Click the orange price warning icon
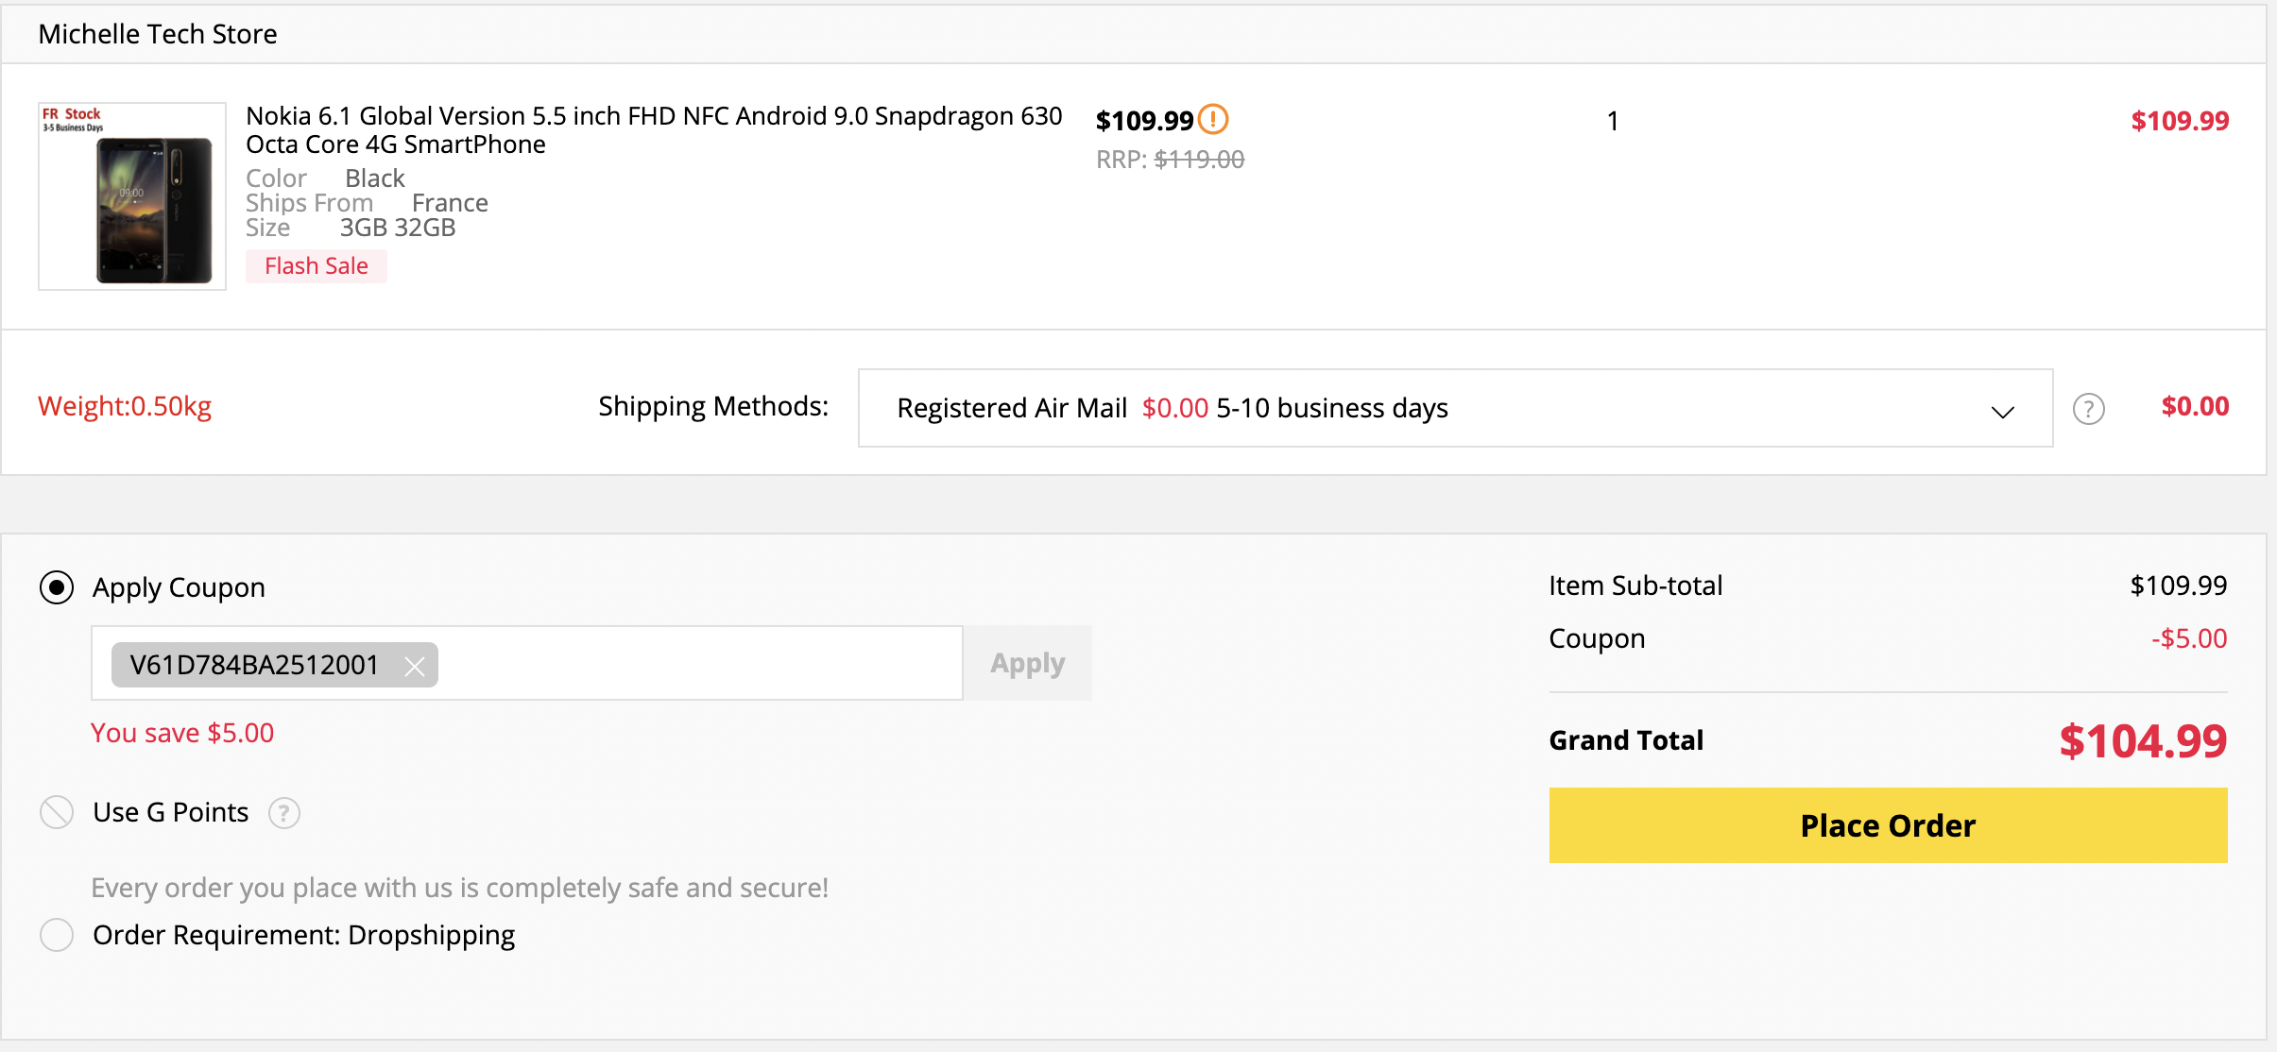 (x=1213, y=120)
